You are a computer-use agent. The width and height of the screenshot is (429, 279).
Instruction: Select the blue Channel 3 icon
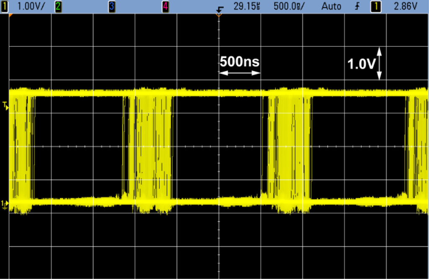[x=111, y=6]
